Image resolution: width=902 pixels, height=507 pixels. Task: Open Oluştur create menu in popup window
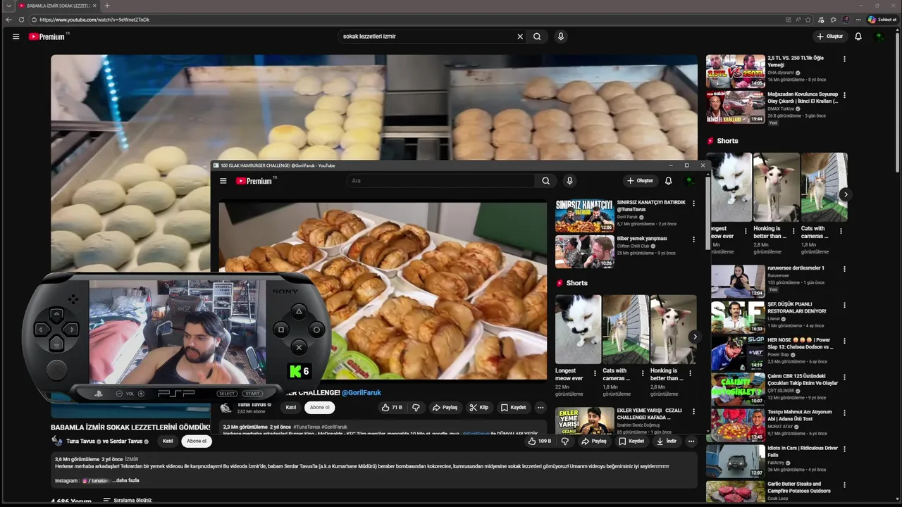pos(640,181)
